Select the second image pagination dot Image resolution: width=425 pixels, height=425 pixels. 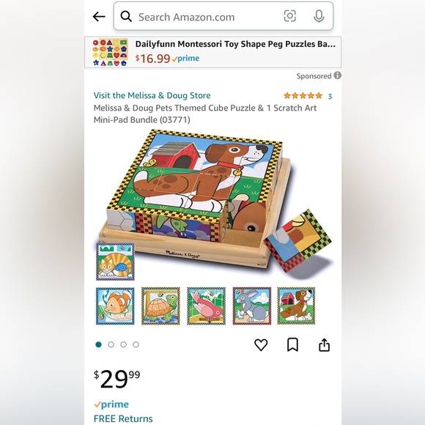click(x=111, y=344)
